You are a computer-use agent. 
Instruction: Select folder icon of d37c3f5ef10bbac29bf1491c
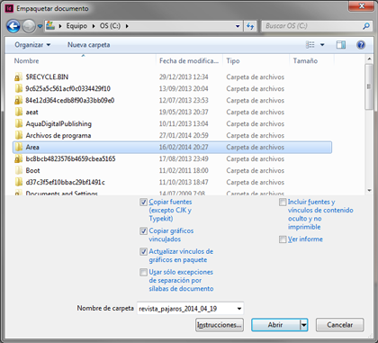pos(19,183)
